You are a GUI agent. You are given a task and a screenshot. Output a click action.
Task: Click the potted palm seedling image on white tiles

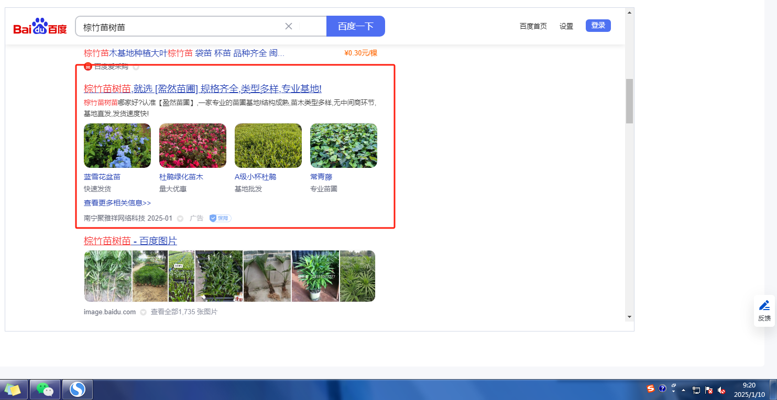[x=267, y=276]
